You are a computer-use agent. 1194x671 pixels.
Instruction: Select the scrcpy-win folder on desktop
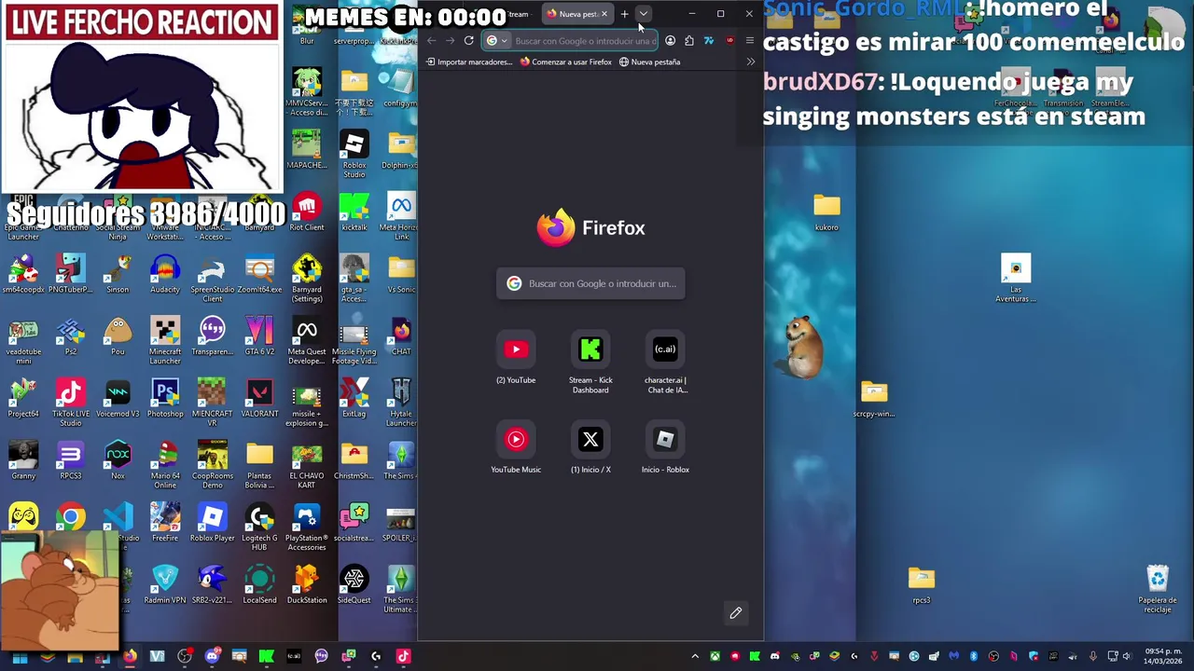click(x=874, y=398)
